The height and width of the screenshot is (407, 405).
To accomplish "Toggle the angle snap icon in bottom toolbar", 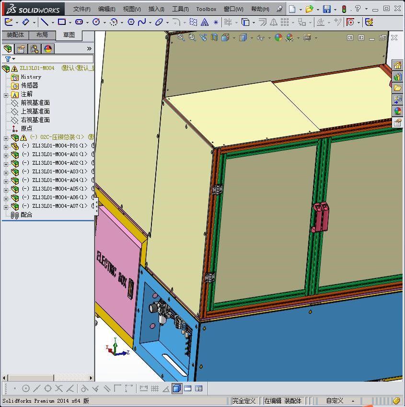I will (166, 389).
